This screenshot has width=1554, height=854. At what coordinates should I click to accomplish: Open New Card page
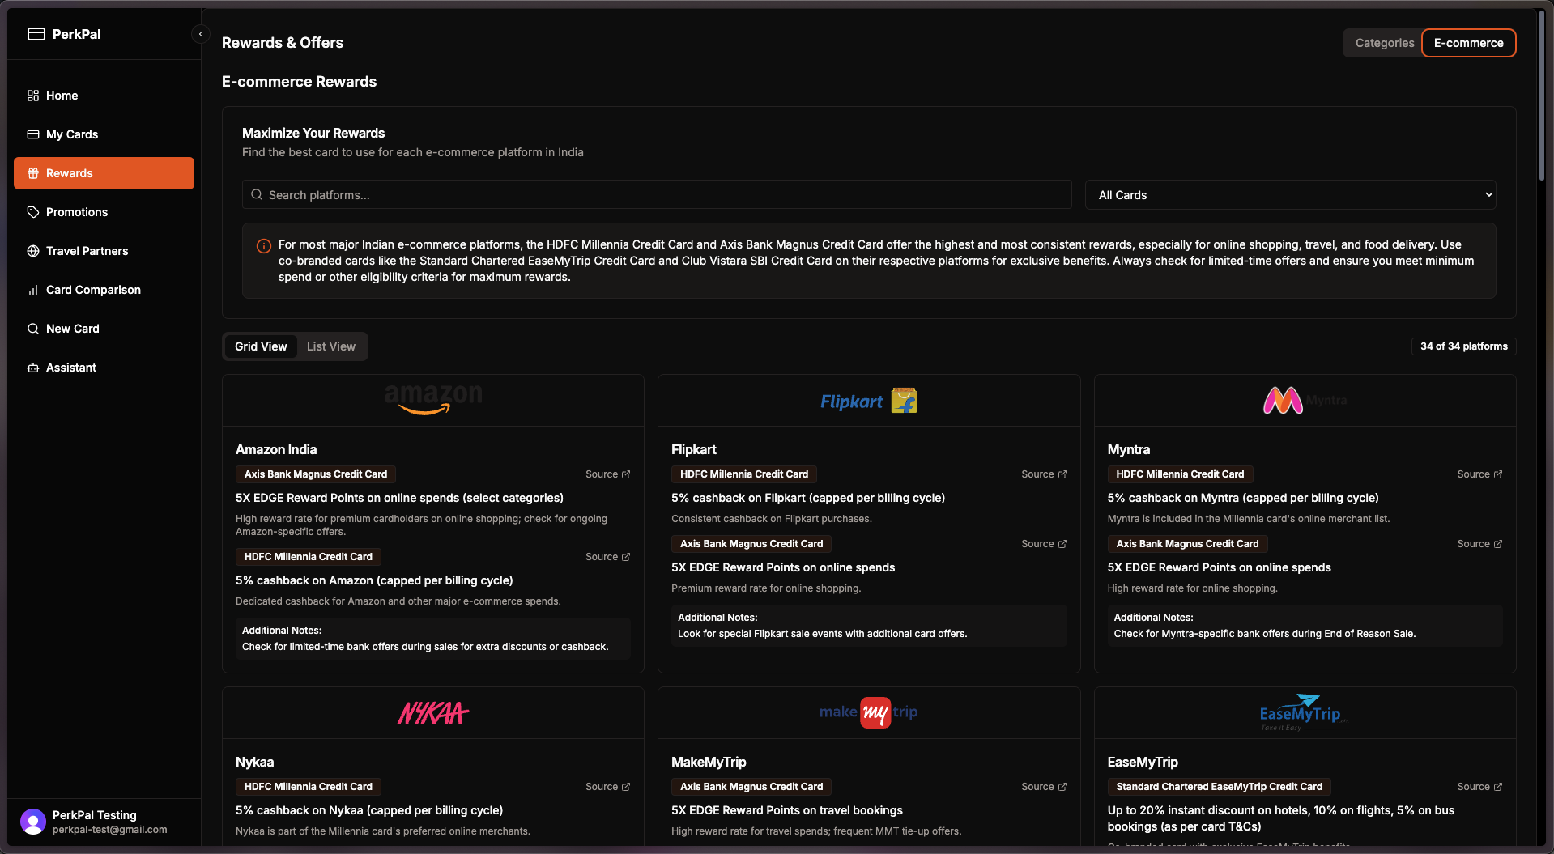(x=104, y=329)
